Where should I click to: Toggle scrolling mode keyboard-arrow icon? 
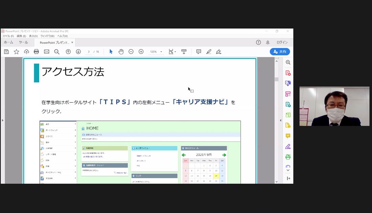click(184, 52)
